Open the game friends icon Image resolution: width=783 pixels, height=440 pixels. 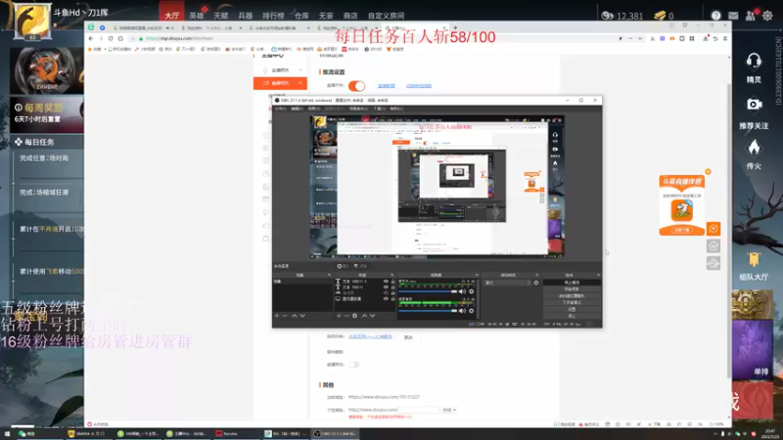click(x=751, y=16)
